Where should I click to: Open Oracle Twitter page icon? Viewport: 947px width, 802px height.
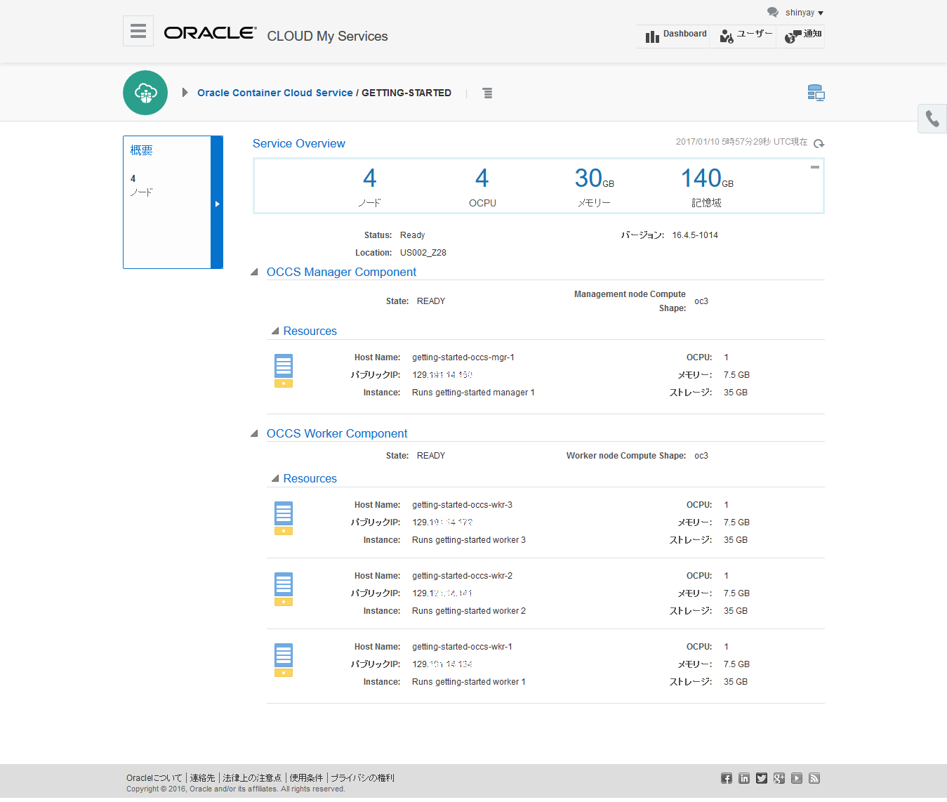coord(762,778)
